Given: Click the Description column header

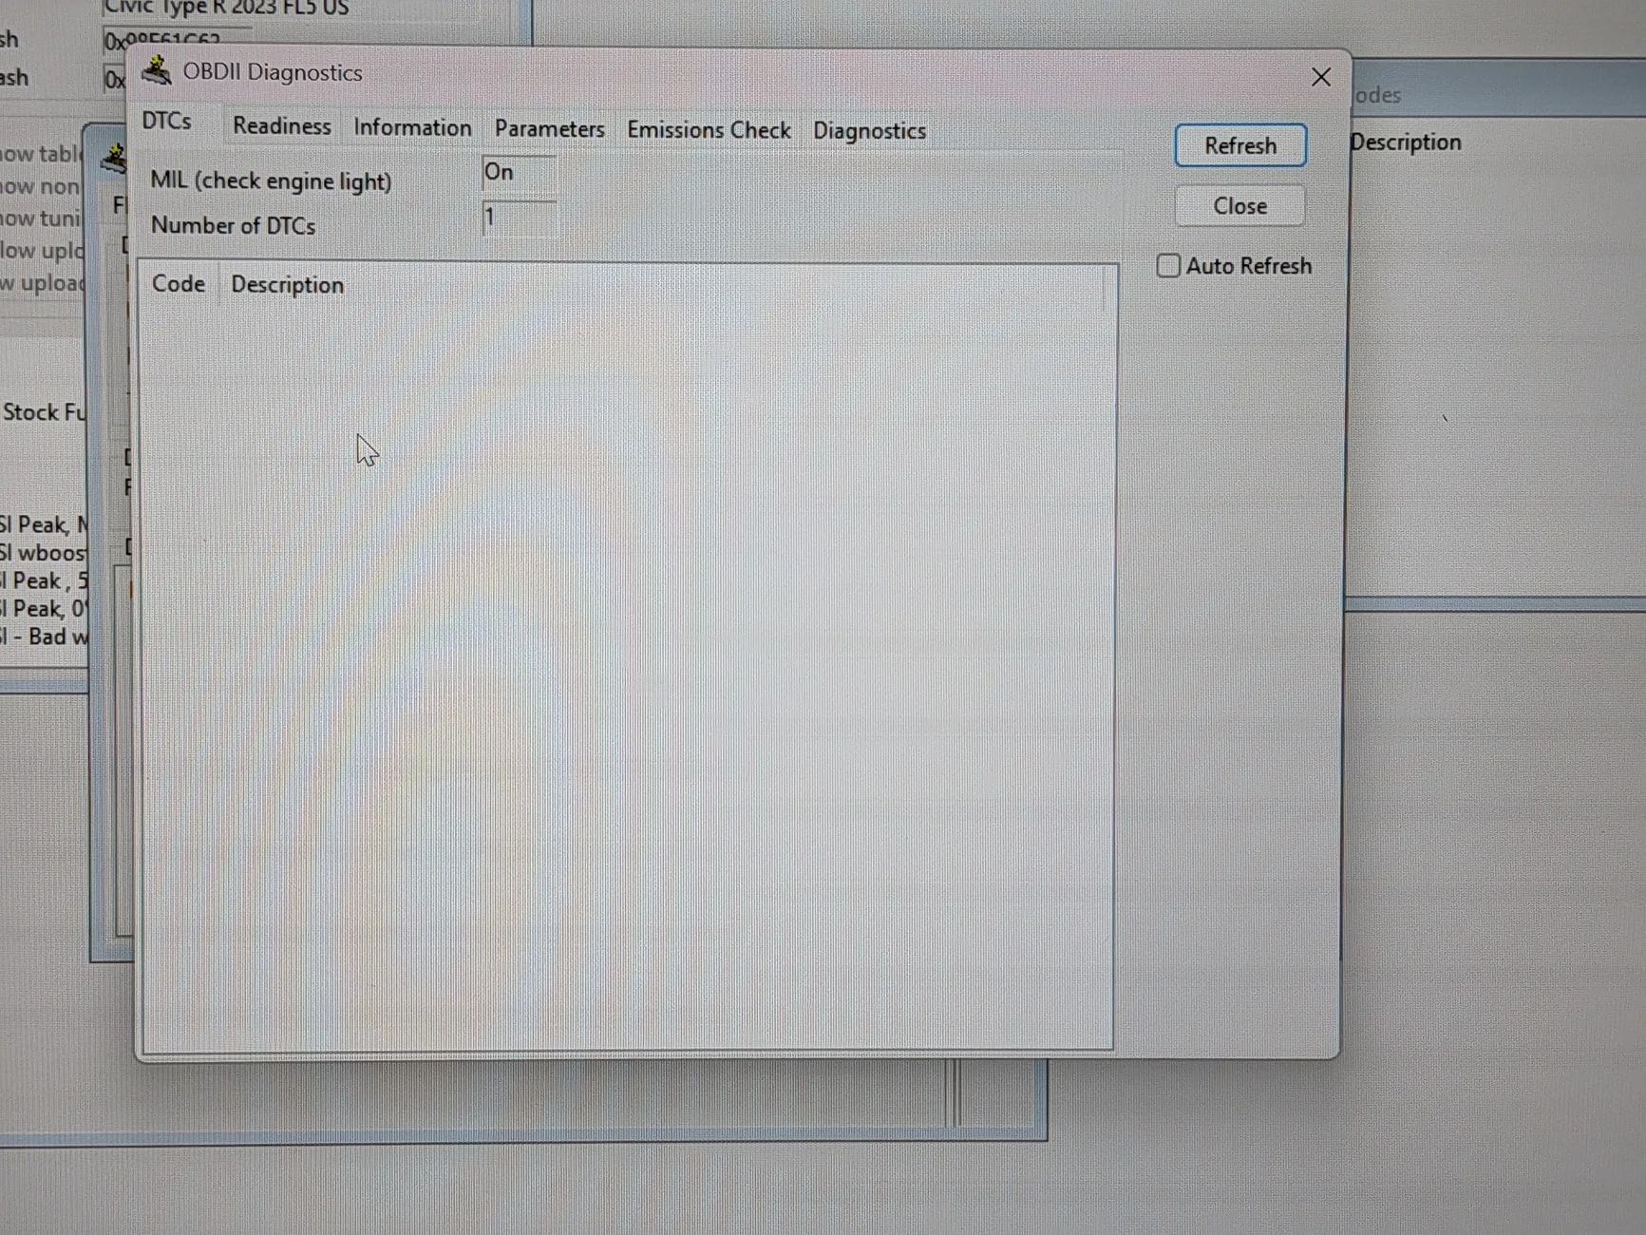Looking at the screenshot, I should coord(286,284).
